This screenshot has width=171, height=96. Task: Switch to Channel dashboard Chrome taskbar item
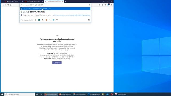(79, 94)
